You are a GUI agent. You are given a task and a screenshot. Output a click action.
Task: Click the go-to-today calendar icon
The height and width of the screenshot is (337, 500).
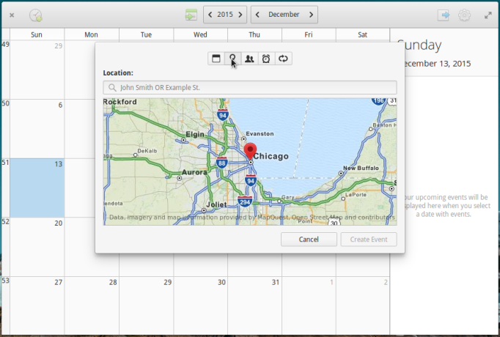point(191,15)
